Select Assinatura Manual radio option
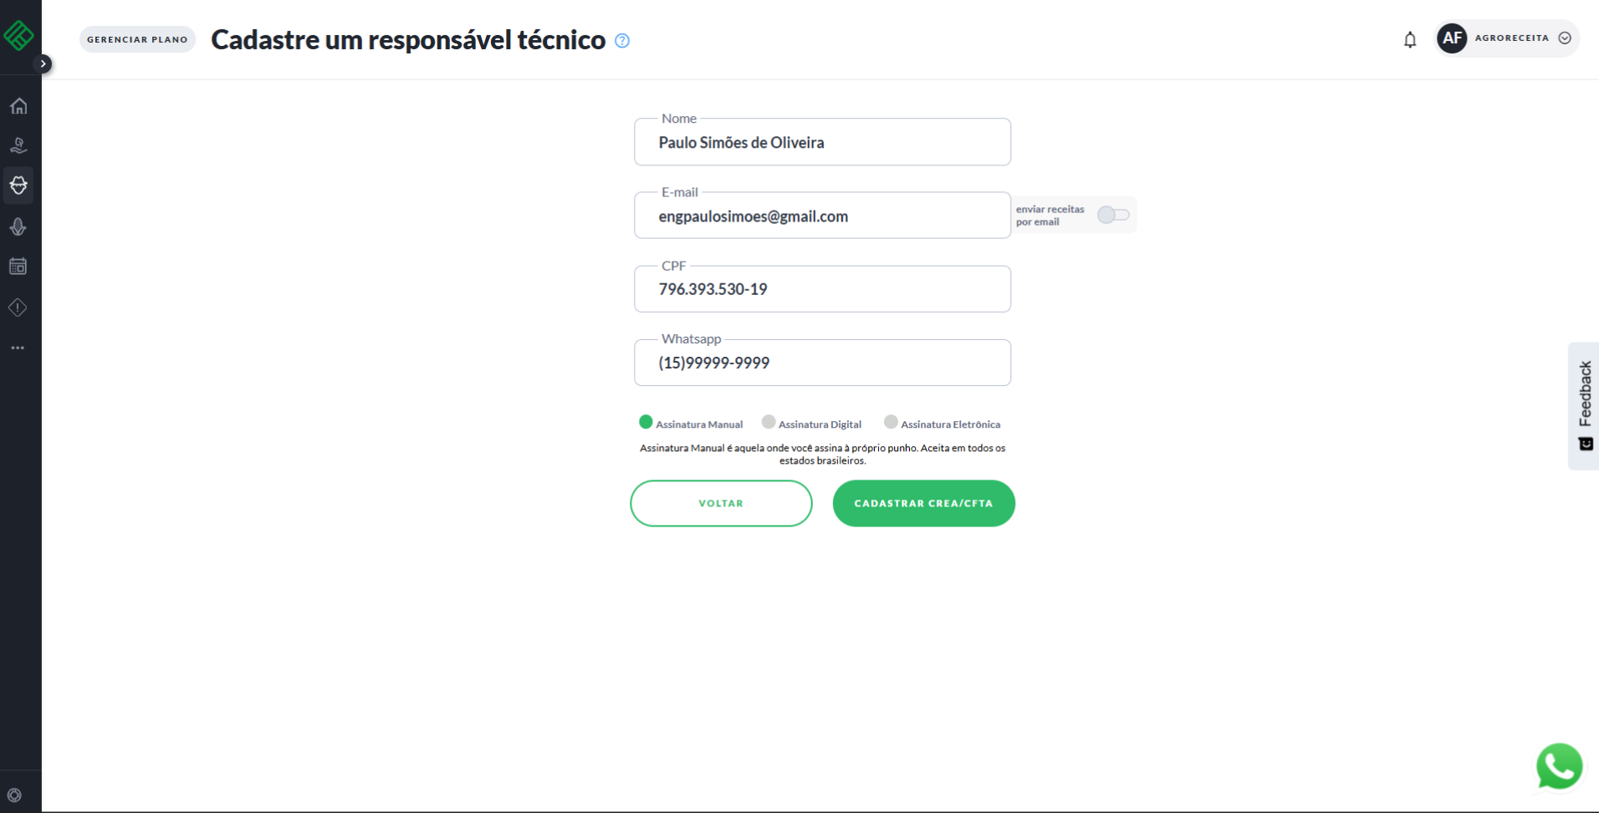The width and height of the screenshot is (1599, 813). click(646, 422)
